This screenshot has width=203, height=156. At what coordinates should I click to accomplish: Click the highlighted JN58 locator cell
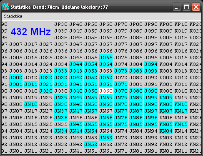point(91,104)
